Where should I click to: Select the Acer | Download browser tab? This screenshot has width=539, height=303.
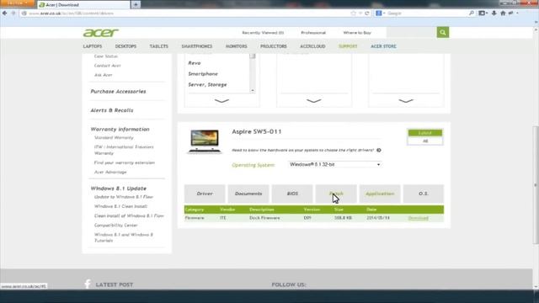[84, 5]
